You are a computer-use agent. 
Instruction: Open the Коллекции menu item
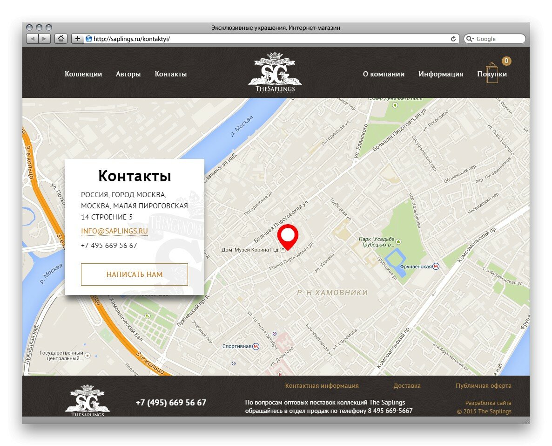pos(83,74)
